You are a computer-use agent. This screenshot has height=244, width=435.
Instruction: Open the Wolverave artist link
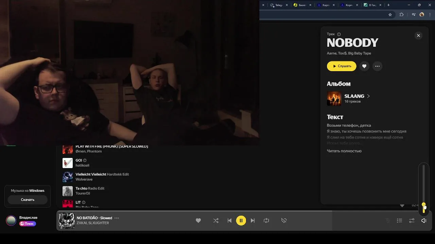tap(84, 179)
